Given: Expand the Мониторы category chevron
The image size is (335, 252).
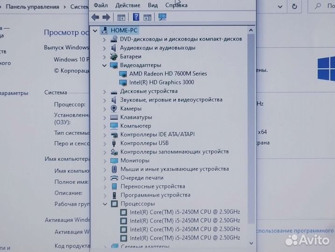Looking at the screenshot, I should click(105, 161).
